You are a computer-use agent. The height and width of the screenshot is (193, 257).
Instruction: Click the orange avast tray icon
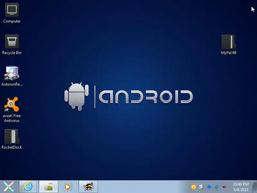point(194,187)
